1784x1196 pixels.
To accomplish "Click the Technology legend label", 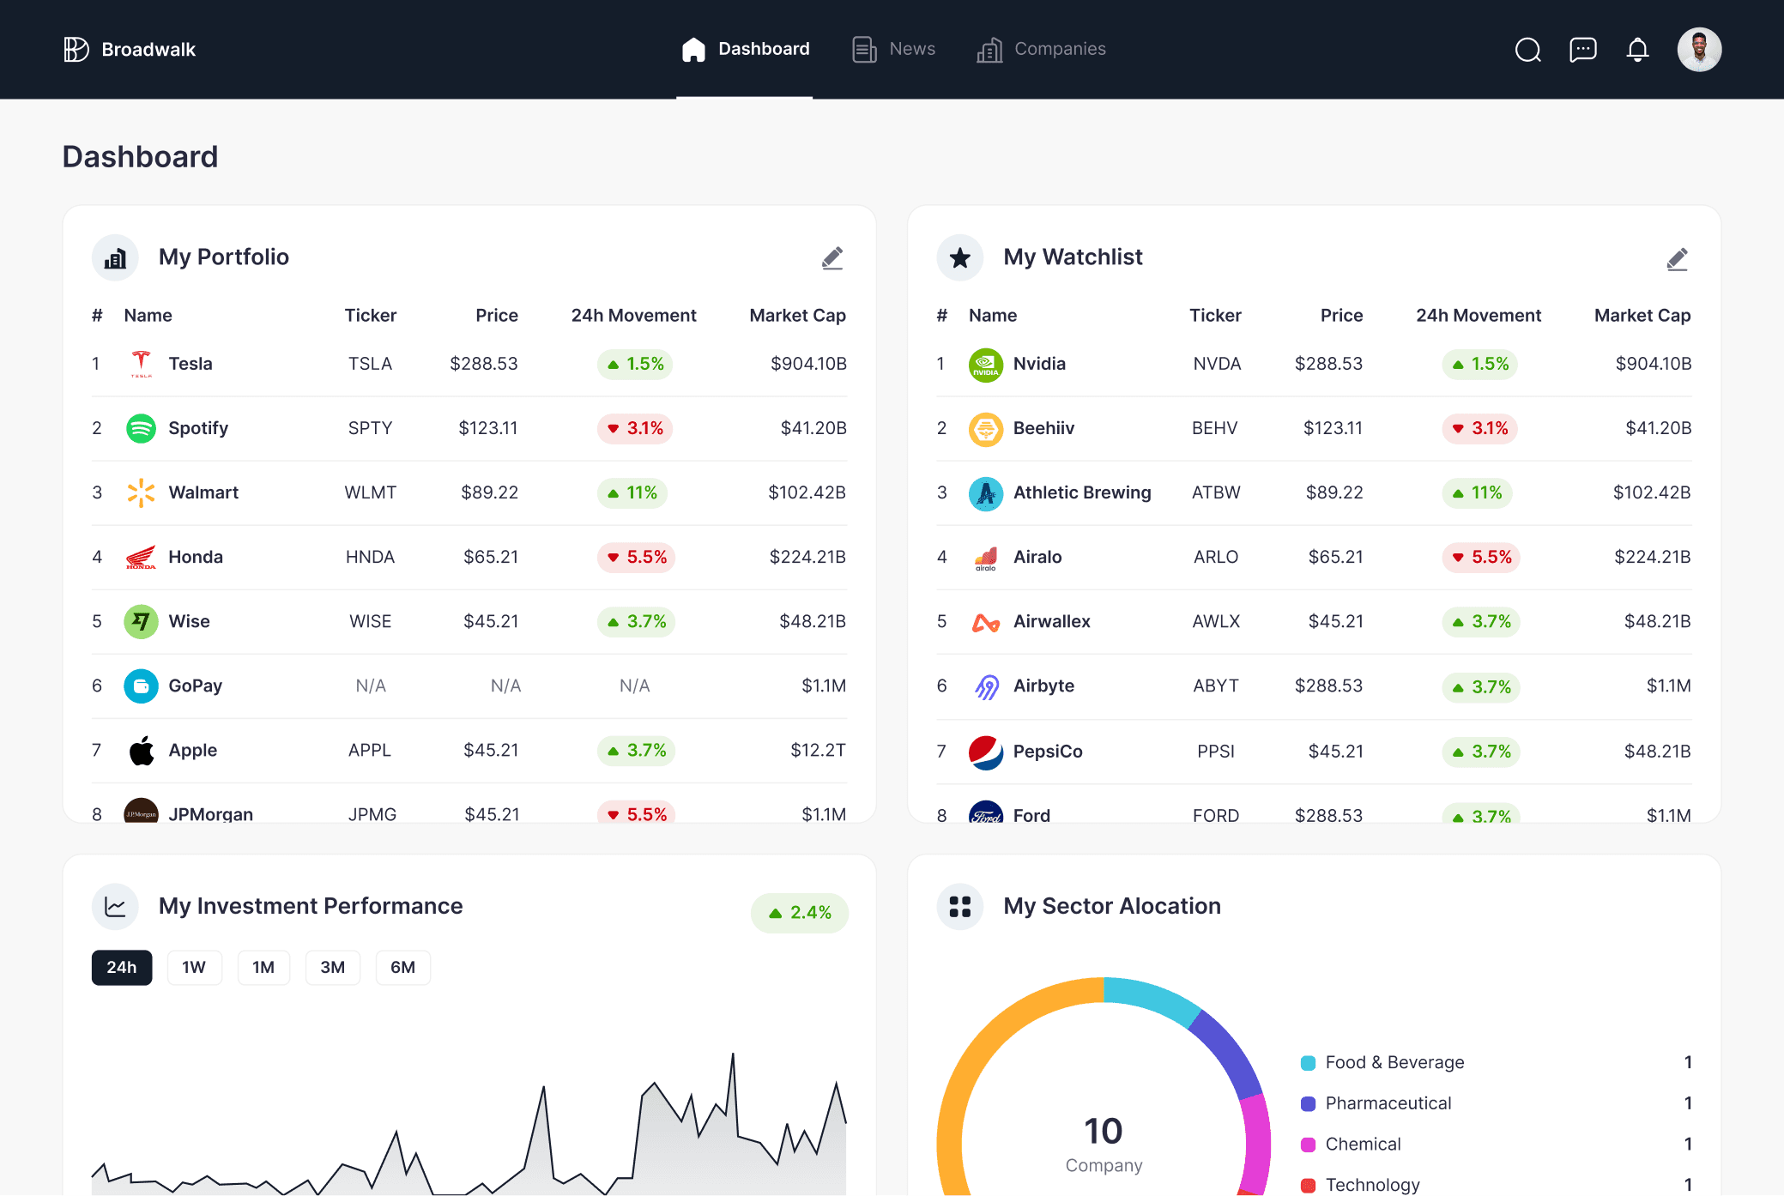I will coord(1372,1185).
